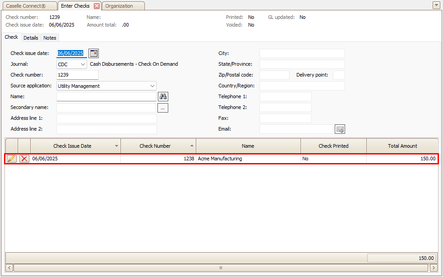The height and width of the screenshot is (277, 443).
Task: Click the horizontal scrollbar right arrow
Action: 434,268
